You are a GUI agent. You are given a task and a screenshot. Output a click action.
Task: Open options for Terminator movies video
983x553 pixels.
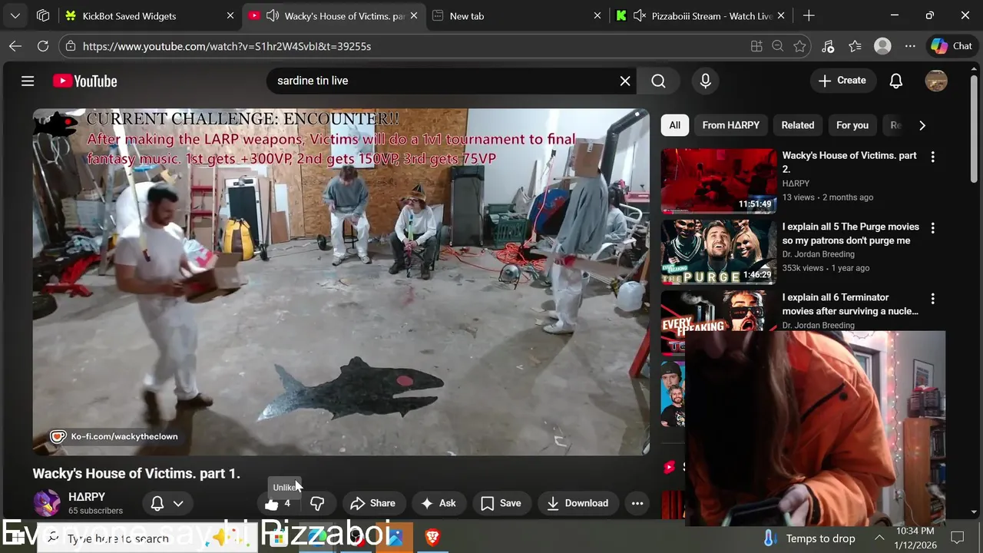[933, 299]
